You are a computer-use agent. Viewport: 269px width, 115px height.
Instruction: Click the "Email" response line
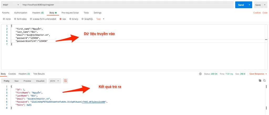33,99
